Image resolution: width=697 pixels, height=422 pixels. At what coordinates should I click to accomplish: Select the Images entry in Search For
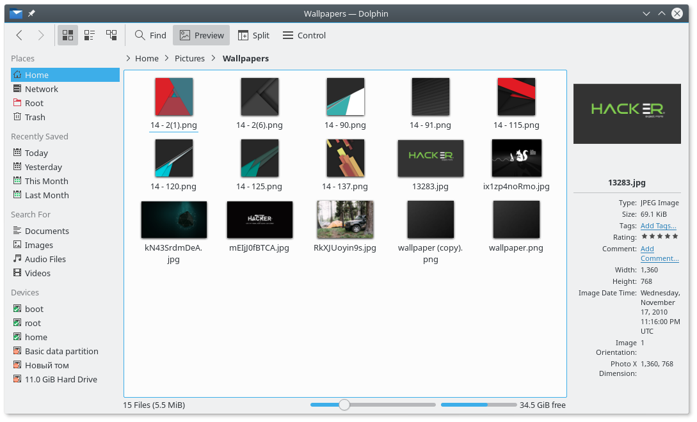coord(40,245)
